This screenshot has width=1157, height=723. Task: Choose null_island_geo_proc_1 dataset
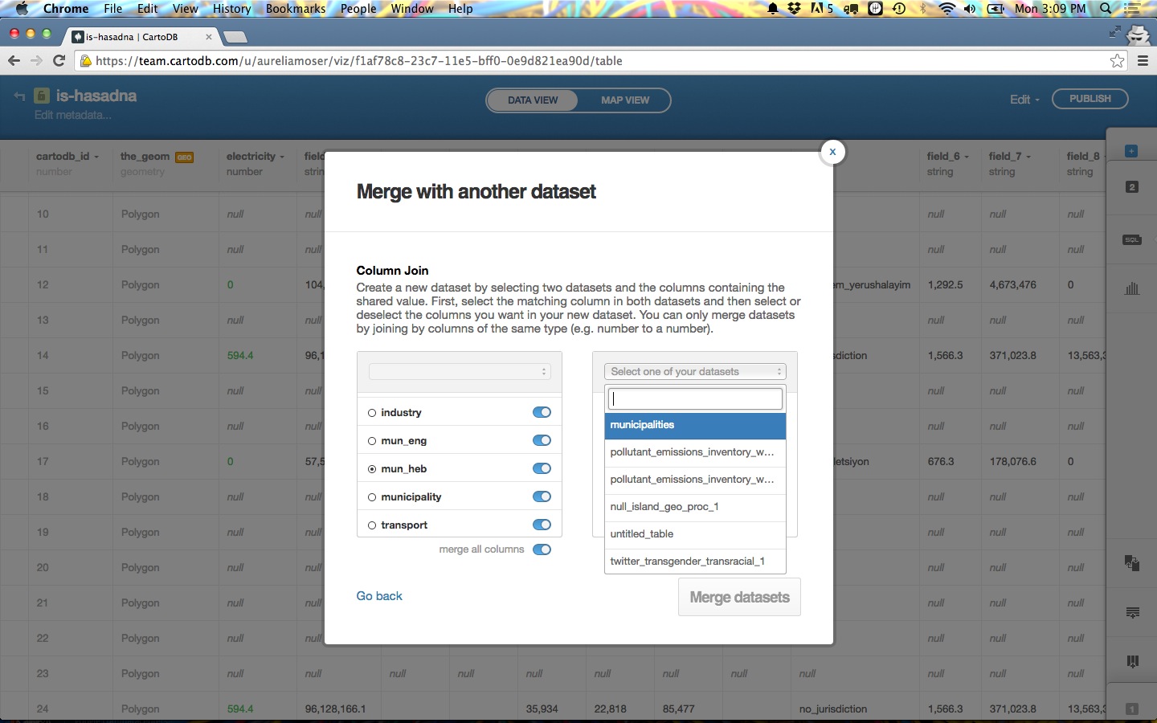(695, 507)
